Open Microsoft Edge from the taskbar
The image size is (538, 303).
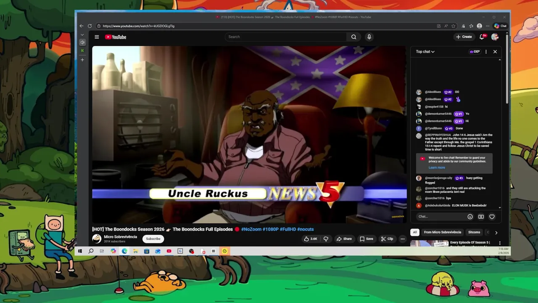click(124, 251)
